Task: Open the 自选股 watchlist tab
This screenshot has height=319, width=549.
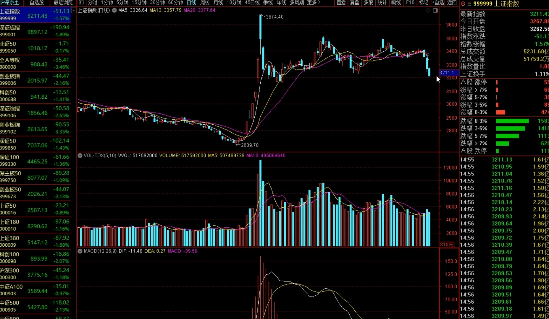Action: click(37, 3)
